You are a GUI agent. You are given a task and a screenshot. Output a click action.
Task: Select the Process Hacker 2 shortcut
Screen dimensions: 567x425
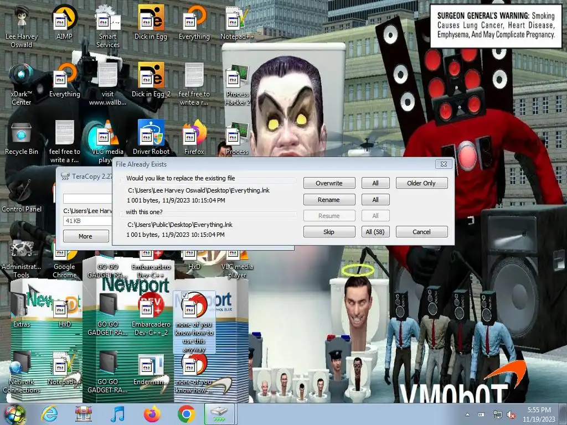pos(237,85)
